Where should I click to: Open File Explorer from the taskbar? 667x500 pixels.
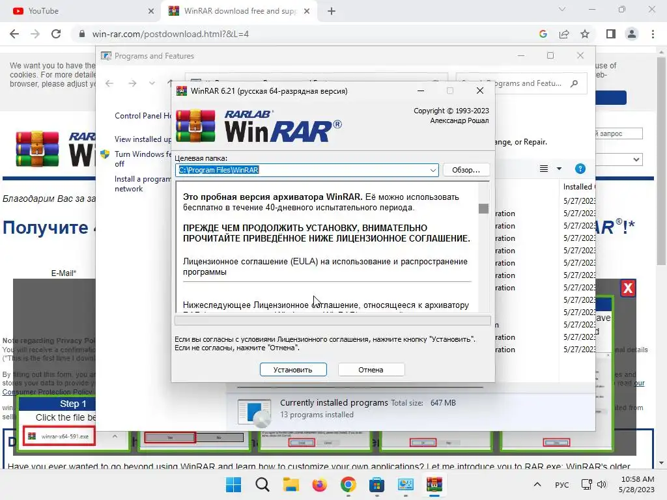[291, 484]
